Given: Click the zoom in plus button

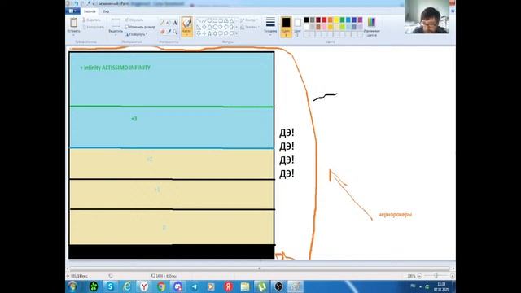Looking at the screenshot, I should pyautogui.click(x=453, y=276).
